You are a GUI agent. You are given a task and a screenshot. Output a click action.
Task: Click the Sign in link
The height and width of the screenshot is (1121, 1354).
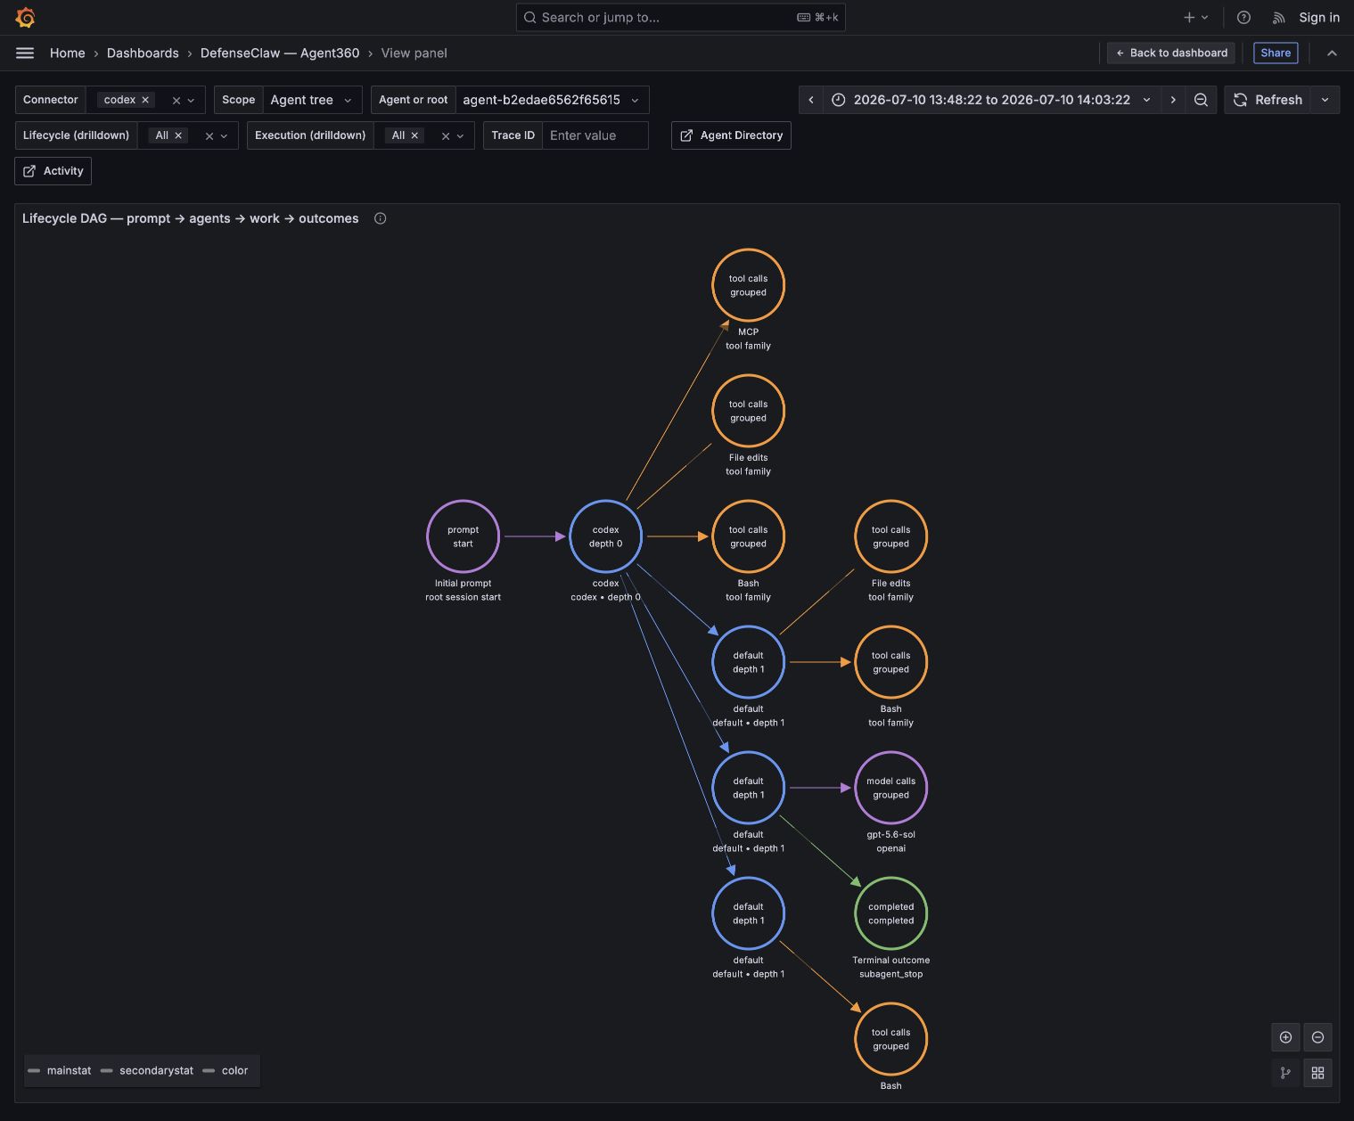(1319, 17)
